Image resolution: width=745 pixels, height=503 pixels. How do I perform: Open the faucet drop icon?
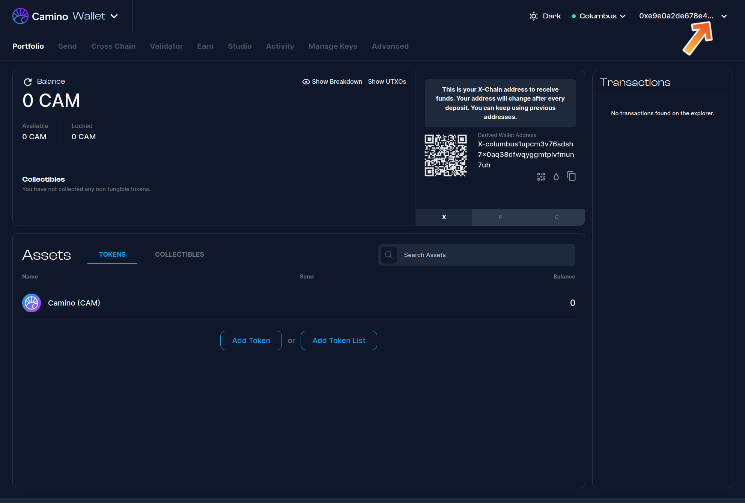556,177
